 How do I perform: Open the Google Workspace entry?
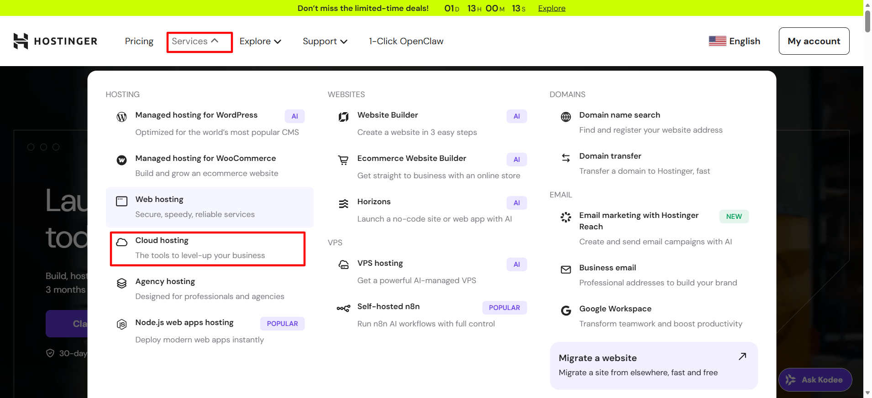click(654, 316)
